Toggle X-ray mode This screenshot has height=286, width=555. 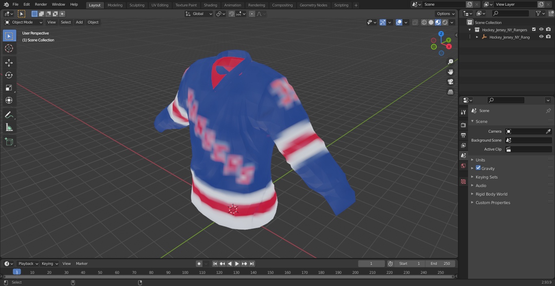[x=415, y=22]
